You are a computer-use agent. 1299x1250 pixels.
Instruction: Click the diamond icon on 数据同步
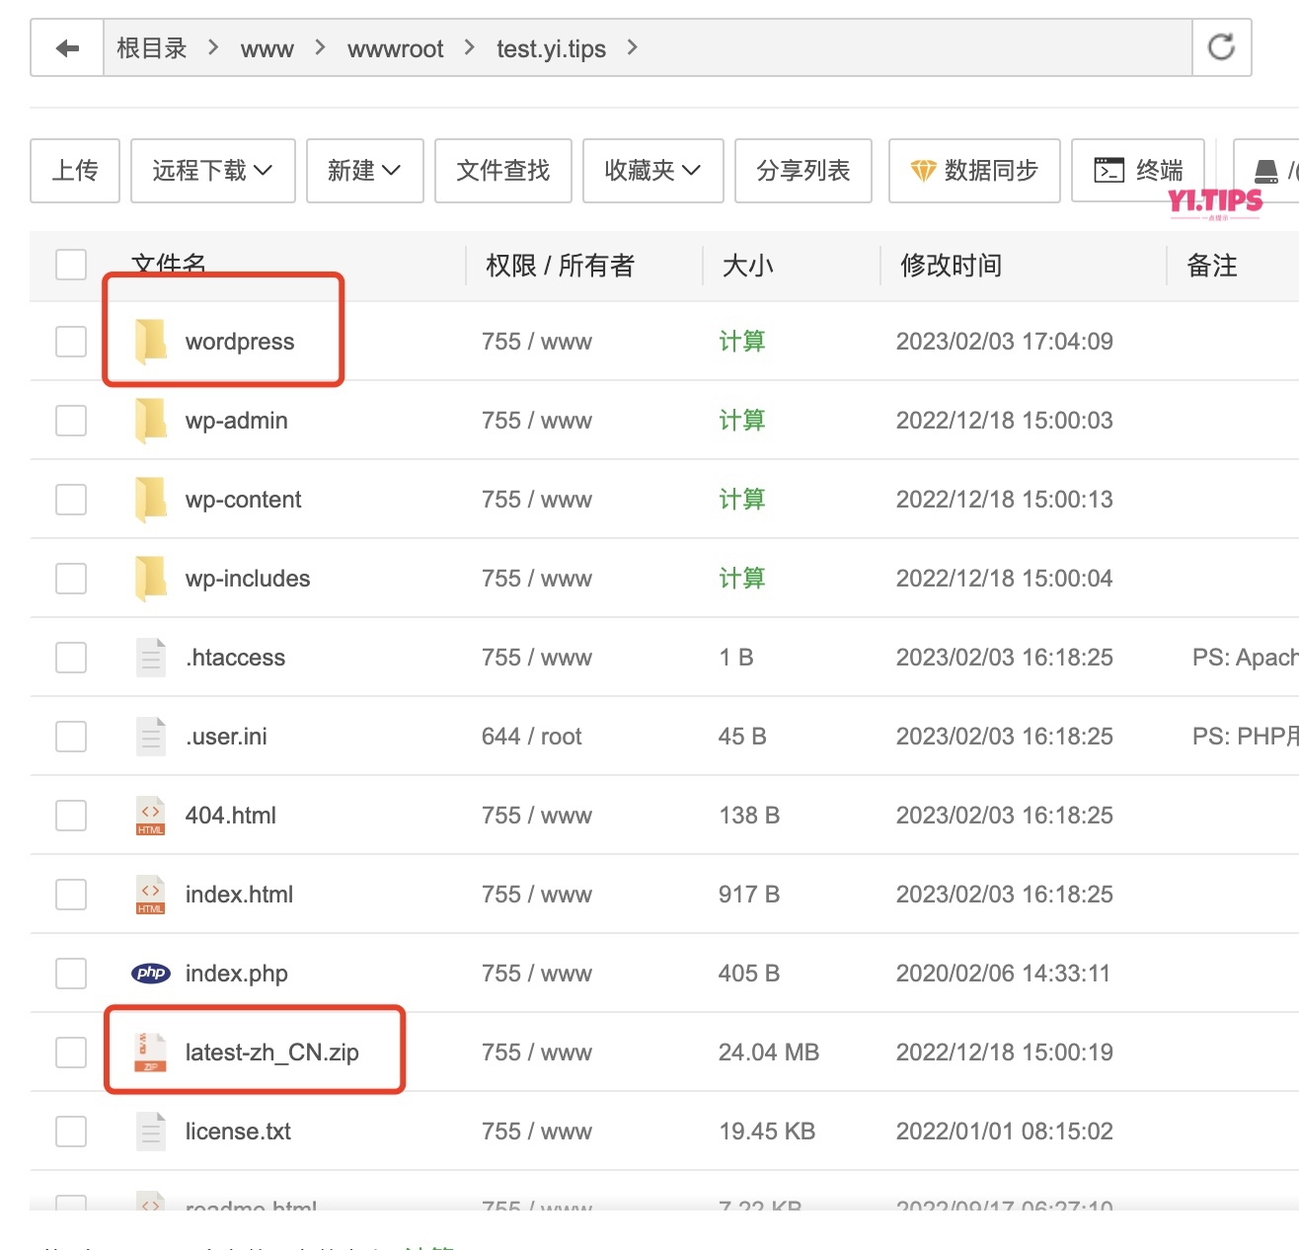924,170
